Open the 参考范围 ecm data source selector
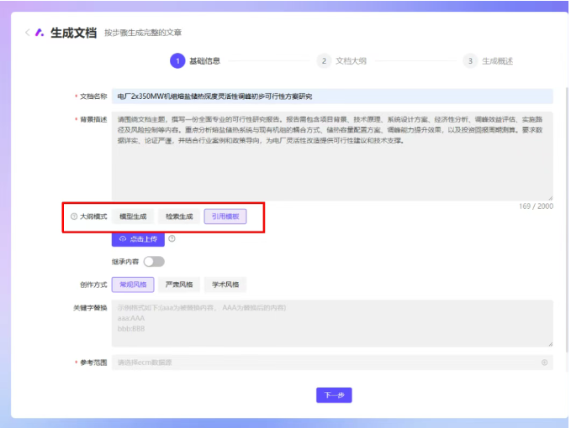Screen dimensions: 571x428 (x=328, y=363)
